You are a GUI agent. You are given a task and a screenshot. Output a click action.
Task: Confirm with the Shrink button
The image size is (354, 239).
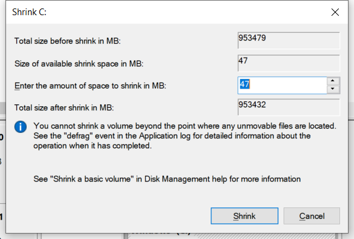point(244,216)
